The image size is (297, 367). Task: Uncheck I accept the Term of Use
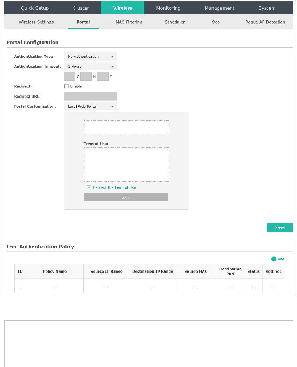pos(89,187)
